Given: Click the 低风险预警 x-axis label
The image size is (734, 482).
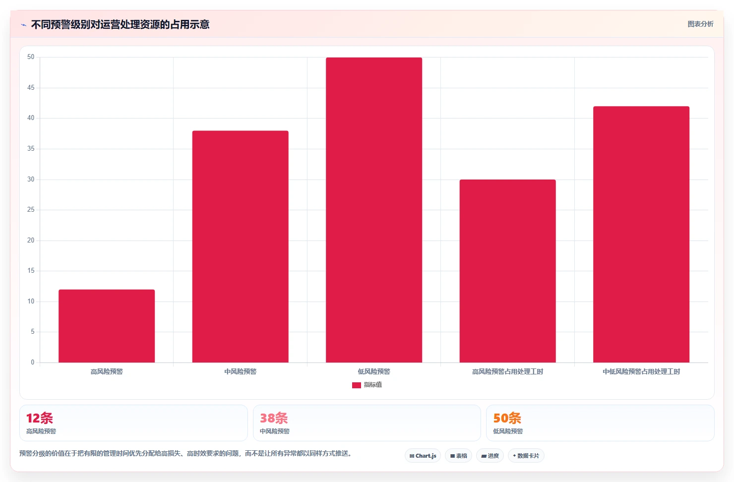Looking at the screenshot, I should 374,371.
